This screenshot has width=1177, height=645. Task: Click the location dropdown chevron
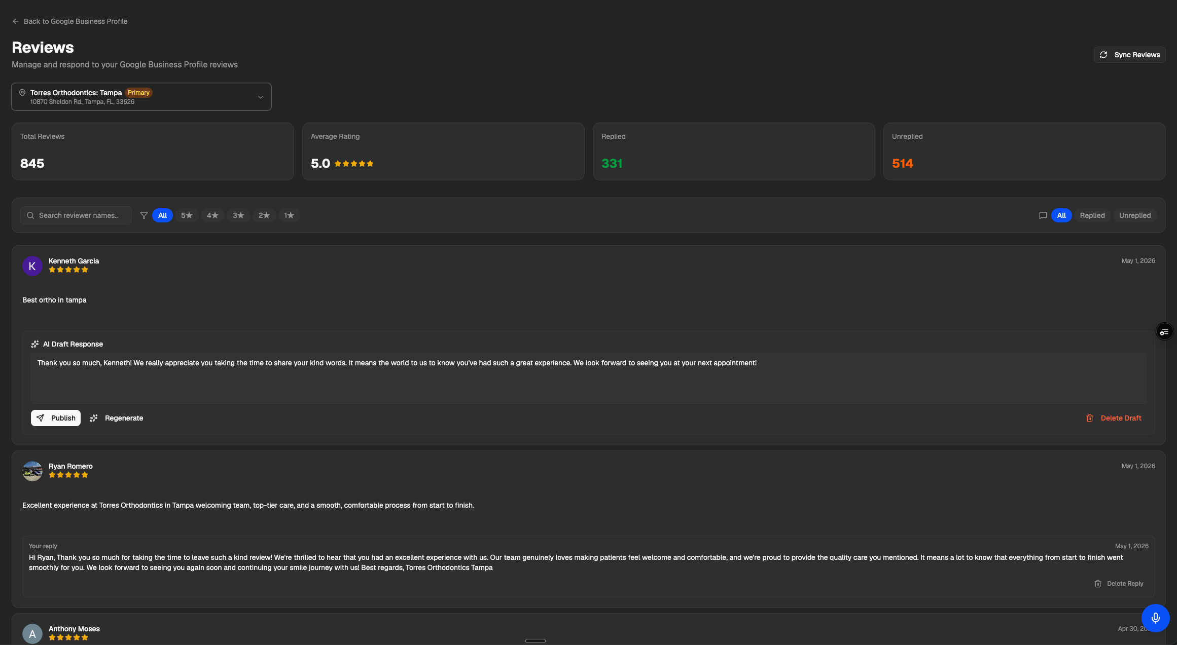click(x=261, y=97)
